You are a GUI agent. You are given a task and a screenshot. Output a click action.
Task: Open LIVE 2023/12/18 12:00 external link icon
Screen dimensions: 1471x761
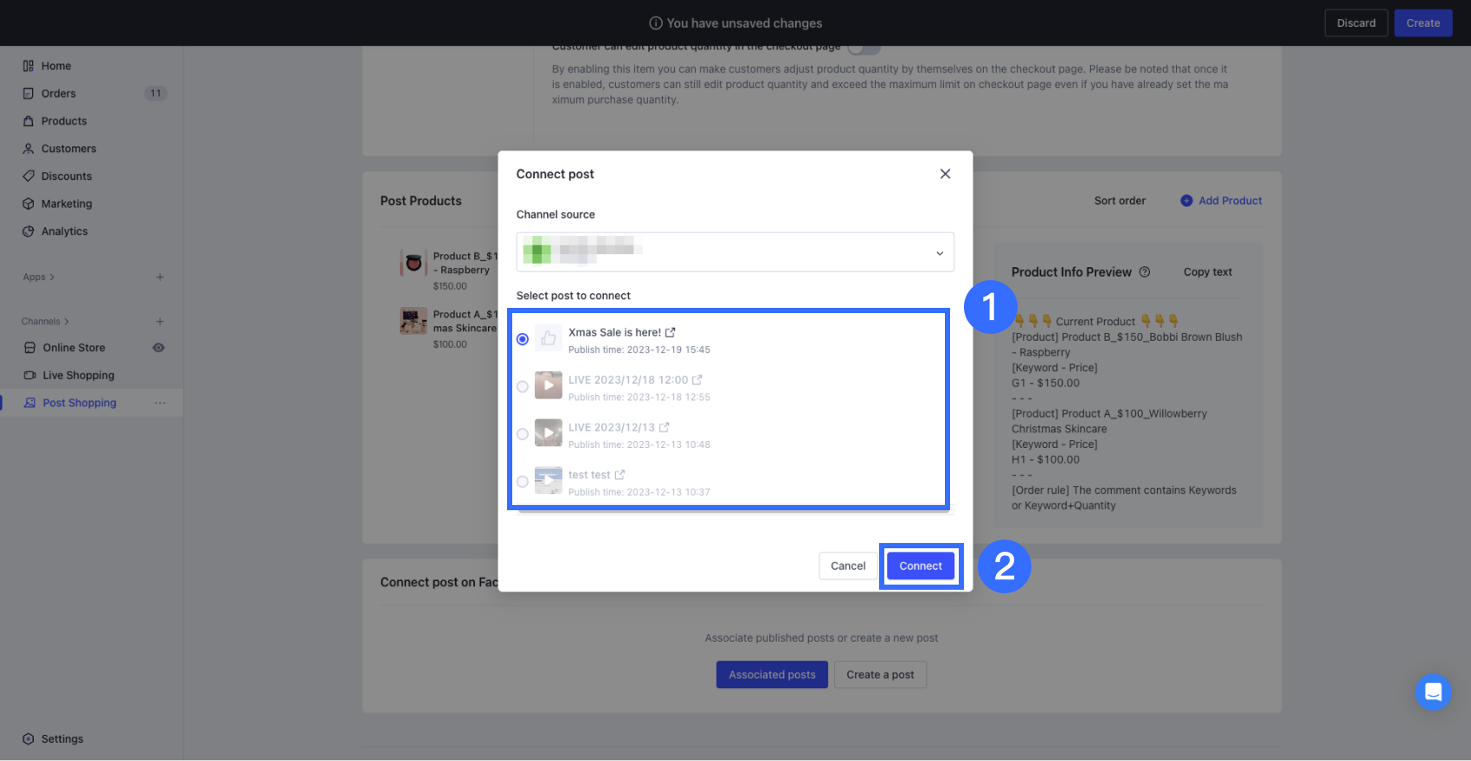coord(697,380)
